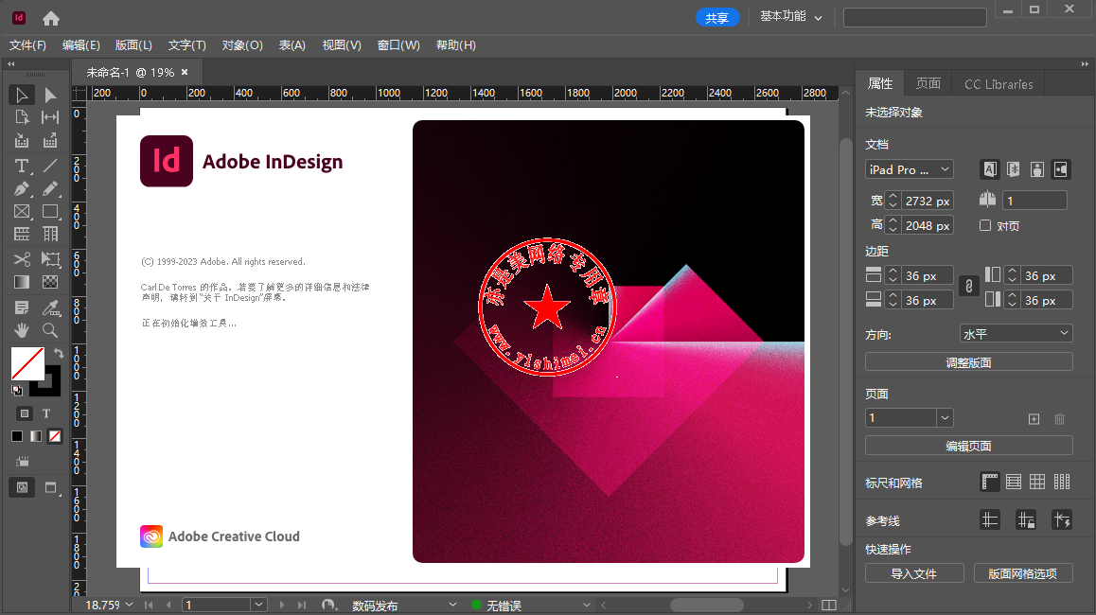Choose the Free Transform tool
This screenshot has height=615, width=1096.
(x=49, y=259)
